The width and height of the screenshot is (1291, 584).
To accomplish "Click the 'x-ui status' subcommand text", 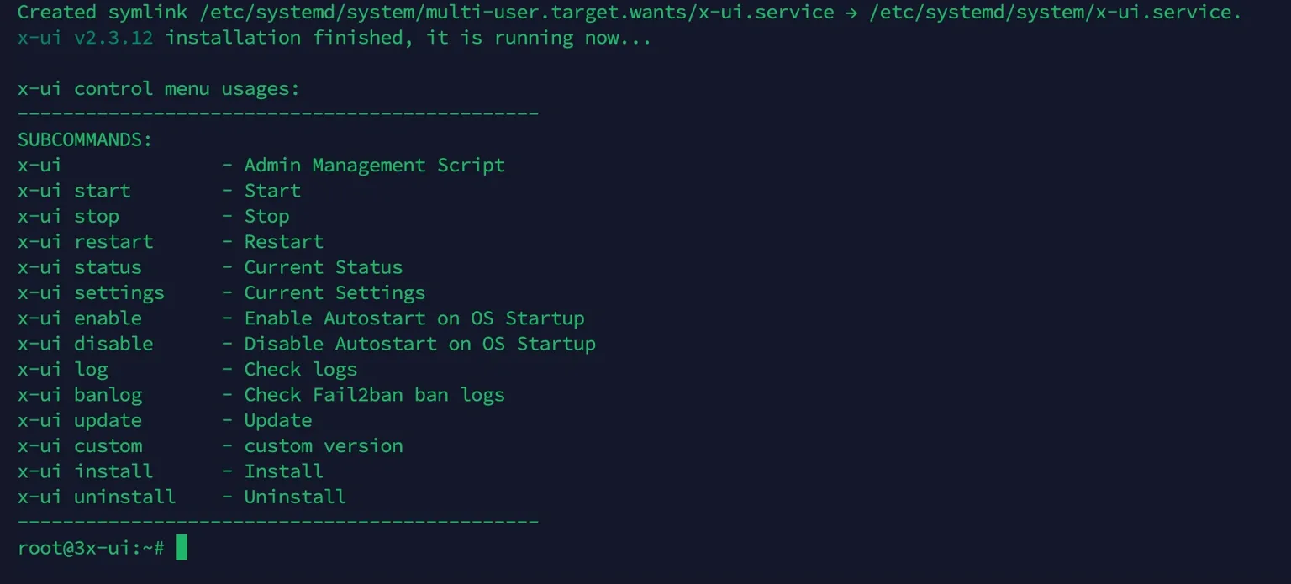I will 79,267.
